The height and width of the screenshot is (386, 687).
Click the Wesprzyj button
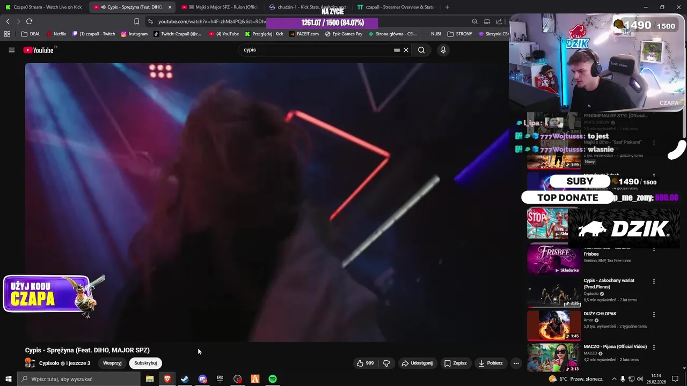[x=112, y=363]
